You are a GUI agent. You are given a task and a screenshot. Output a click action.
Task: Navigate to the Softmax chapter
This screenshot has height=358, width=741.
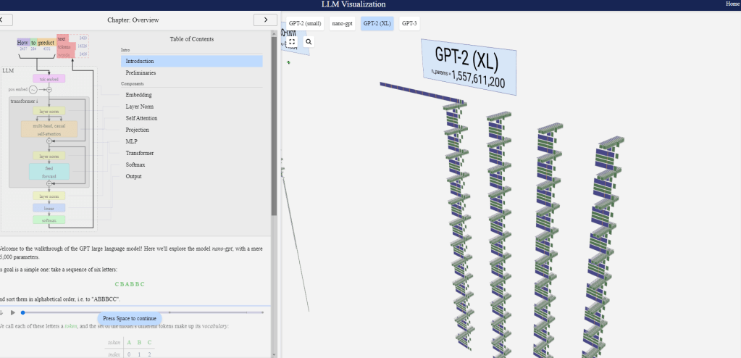click(136, 165)
